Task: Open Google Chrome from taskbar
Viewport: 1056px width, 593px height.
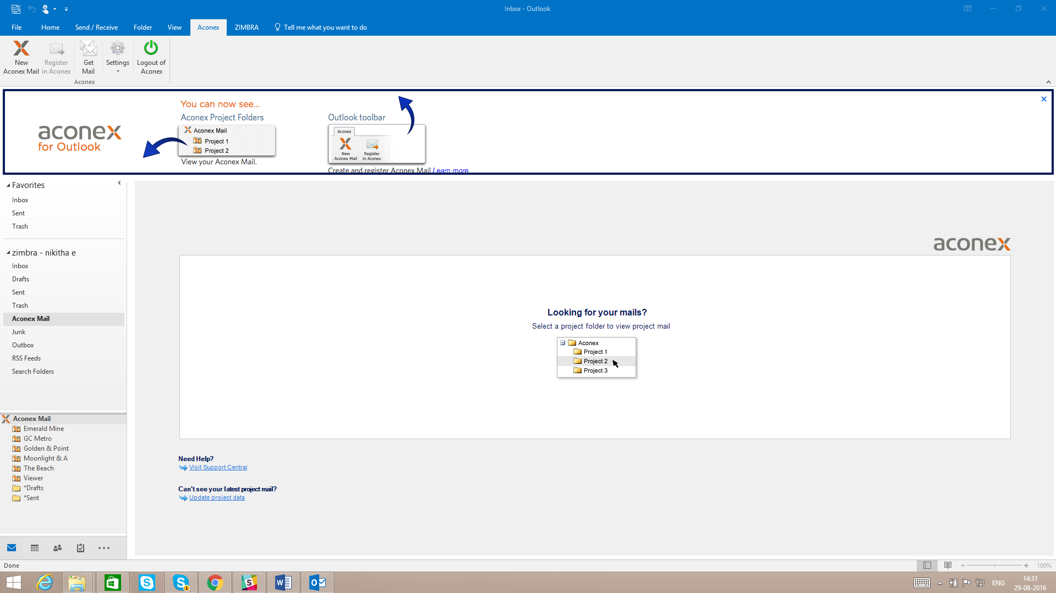Action: click(215, 583)
